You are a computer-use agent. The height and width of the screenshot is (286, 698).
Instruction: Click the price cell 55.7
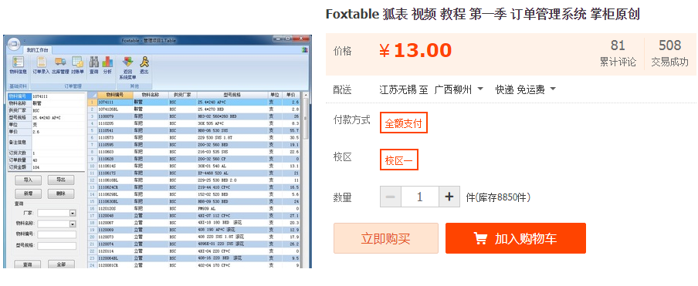(290, 130)
